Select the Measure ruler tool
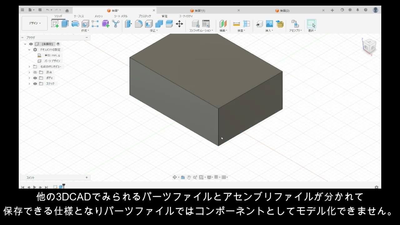Screen dimensions: 400x225 point(237,24)
